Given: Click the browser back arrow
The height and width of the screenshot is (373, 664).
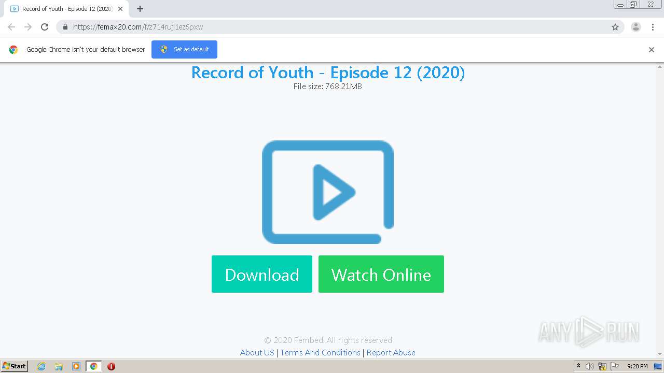Looking at the screenshot, I should tap(11, 27).
